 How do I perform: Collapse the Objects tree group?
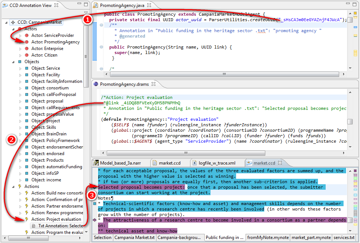point(14,62)
